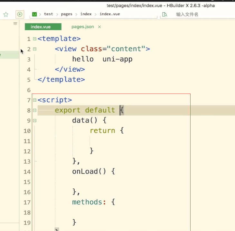This screenshot has width=235, height=231.
Task: Collapse the script block on line 7
Action: 35,100
